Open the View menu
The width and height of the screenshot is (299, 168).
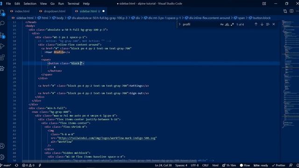43,4
